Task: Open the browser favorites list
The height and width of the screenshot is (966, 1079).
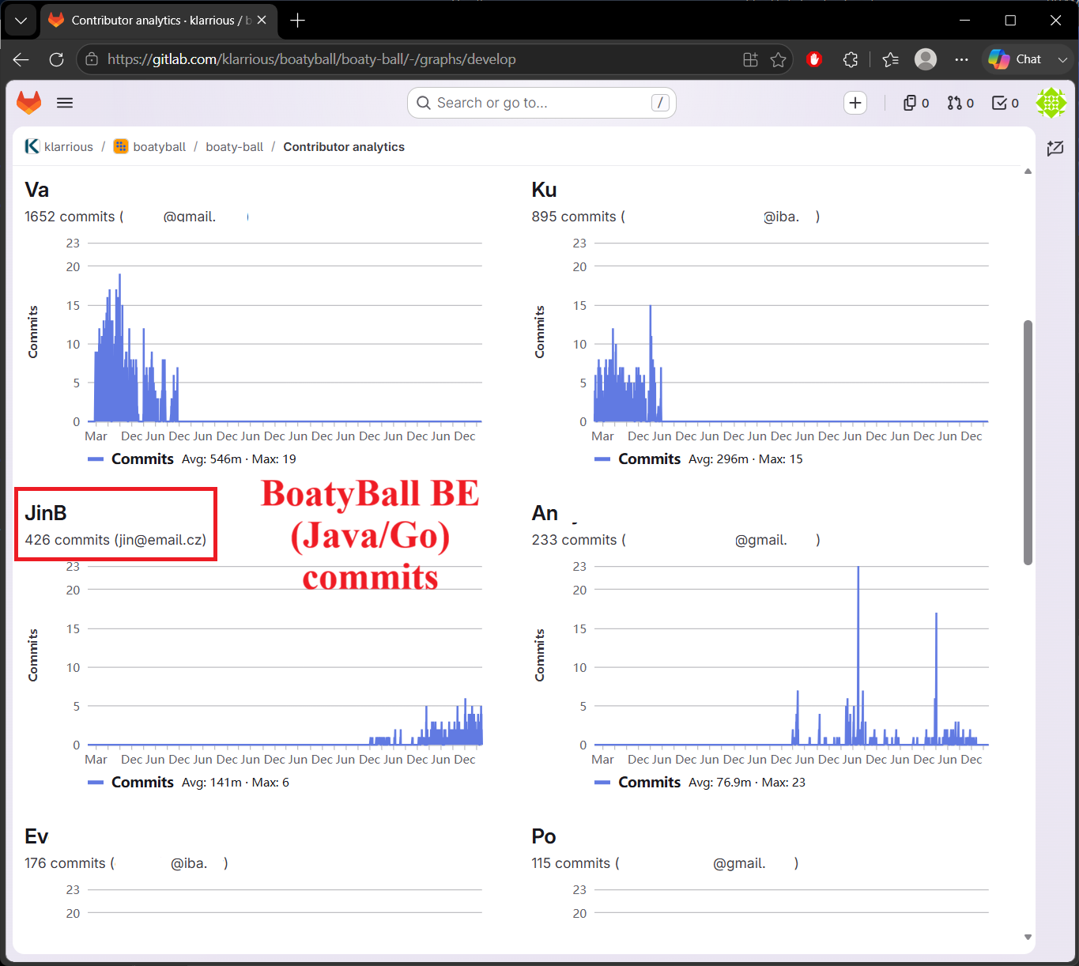Action: 891,59
